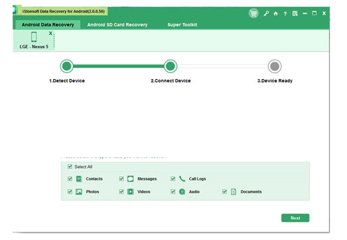Screen dimensions: 347x240
Task: Disable the Audio checkbox
Action: (x=173, y=192)
